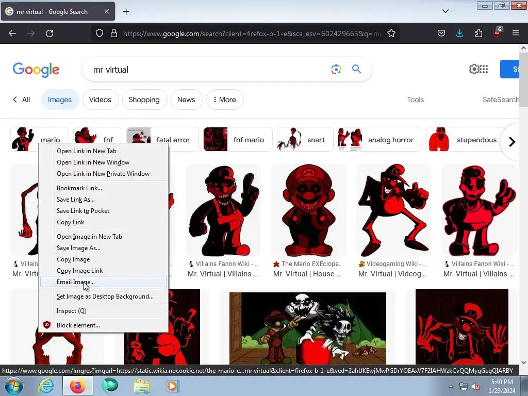The height and width of the screenshot is (396, 528).
Task: Open the Mario with skeletons image
Action: 308,328
